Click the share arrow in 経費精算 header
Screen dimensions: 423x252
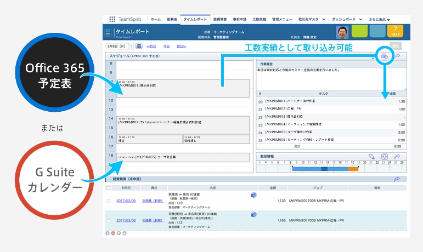point(397,179)
